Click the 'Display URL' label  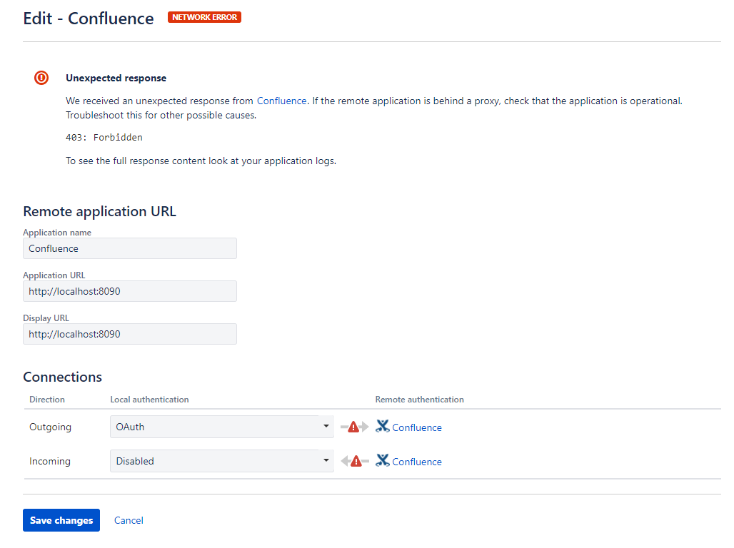[x=46, y=318]
